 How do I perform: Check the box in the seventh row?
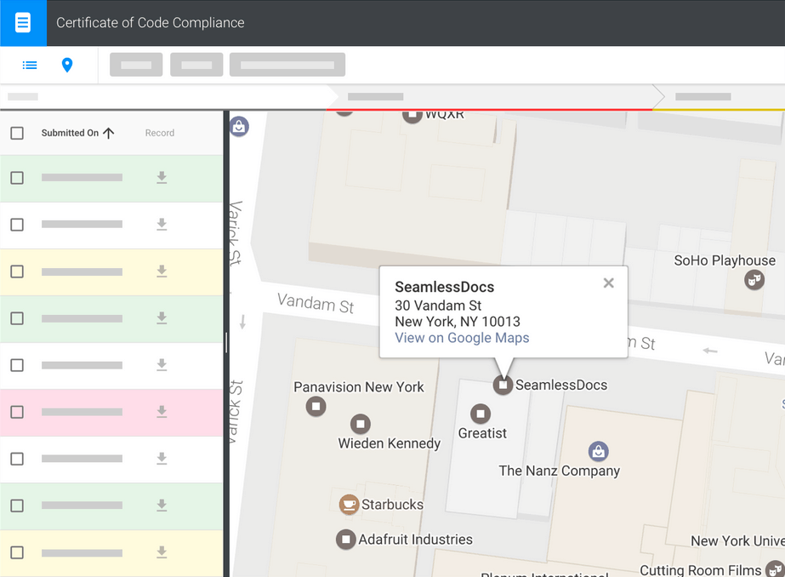[17, 459]
